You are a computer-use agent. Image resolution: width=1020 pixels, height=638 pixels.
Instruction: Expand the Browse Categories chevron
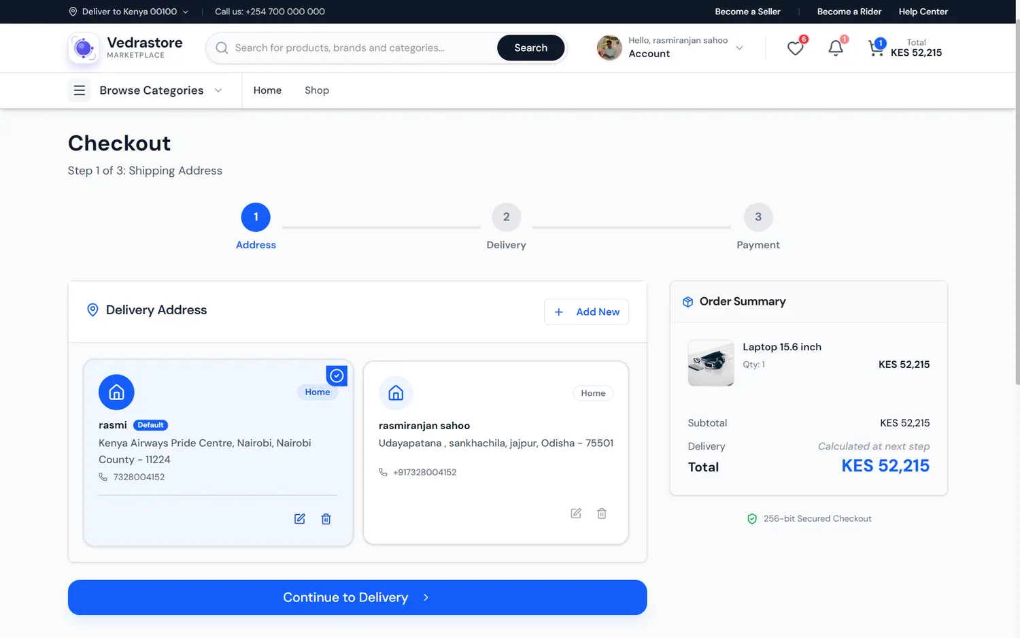coord(218,90)
